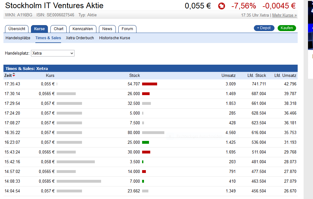
Task: Switch to the Übersicht tab
Action: click(x=17, y=29)
